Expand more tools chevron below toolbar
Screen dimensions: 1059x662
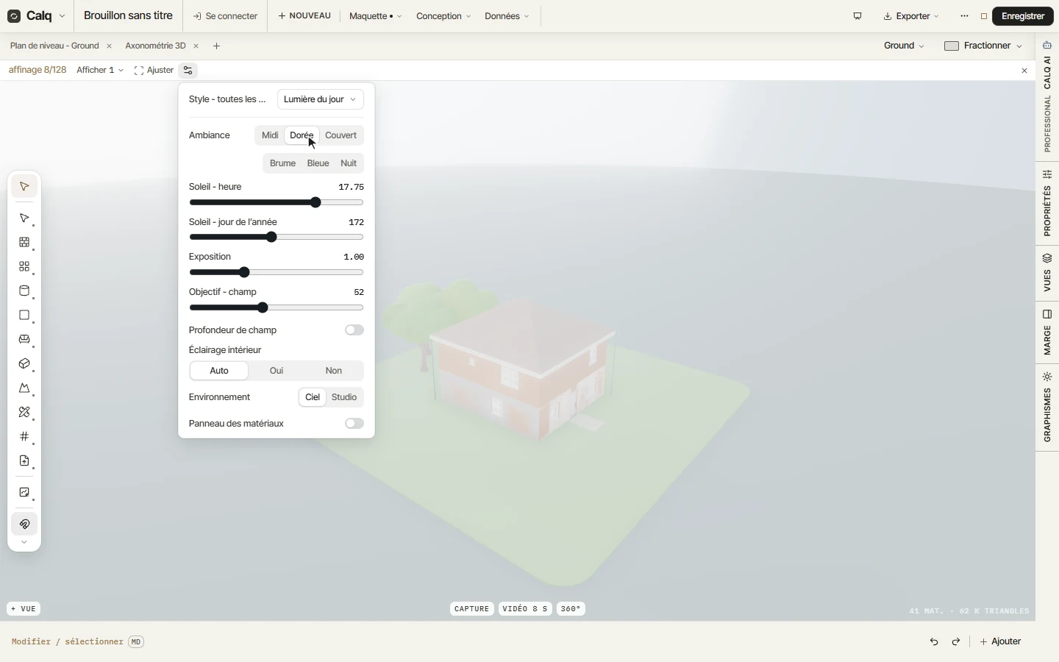coord(24,543)
